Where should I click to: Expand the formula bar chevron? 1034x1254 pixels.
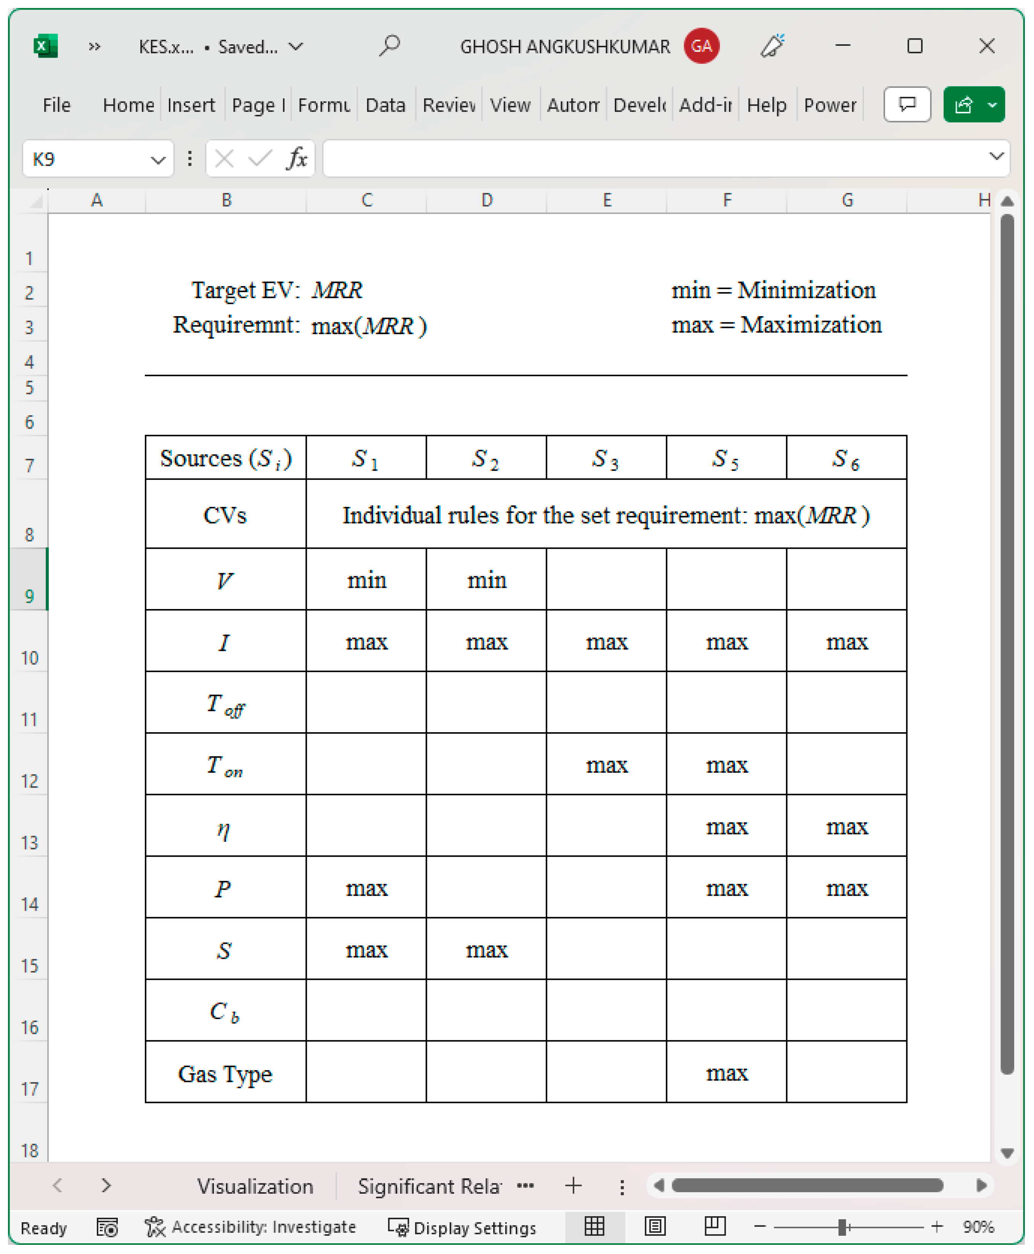point(996,156)
